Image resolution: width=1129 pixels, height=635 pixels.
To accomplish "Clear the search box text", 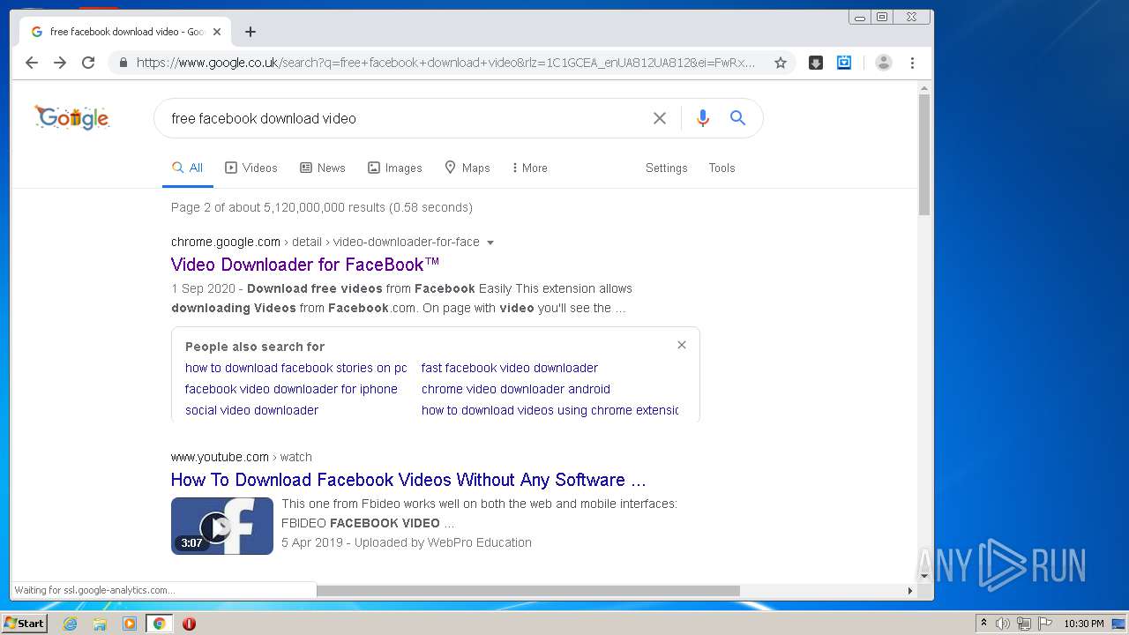I will 659,118.
